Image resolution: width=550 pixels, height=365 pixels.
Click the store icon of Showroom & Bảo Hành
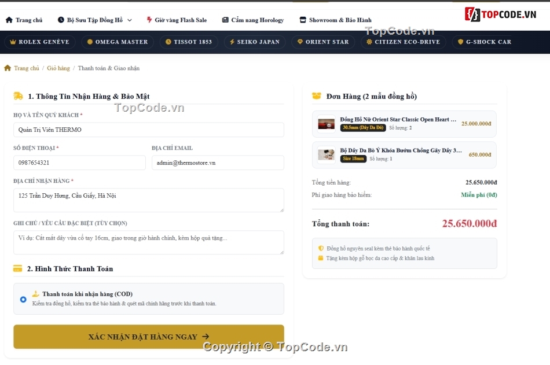(x=303, y=20)
